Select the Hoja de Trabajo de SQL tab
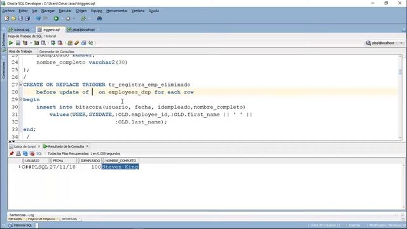This screenshot has height=229, width=407. (x=25, y=36)
